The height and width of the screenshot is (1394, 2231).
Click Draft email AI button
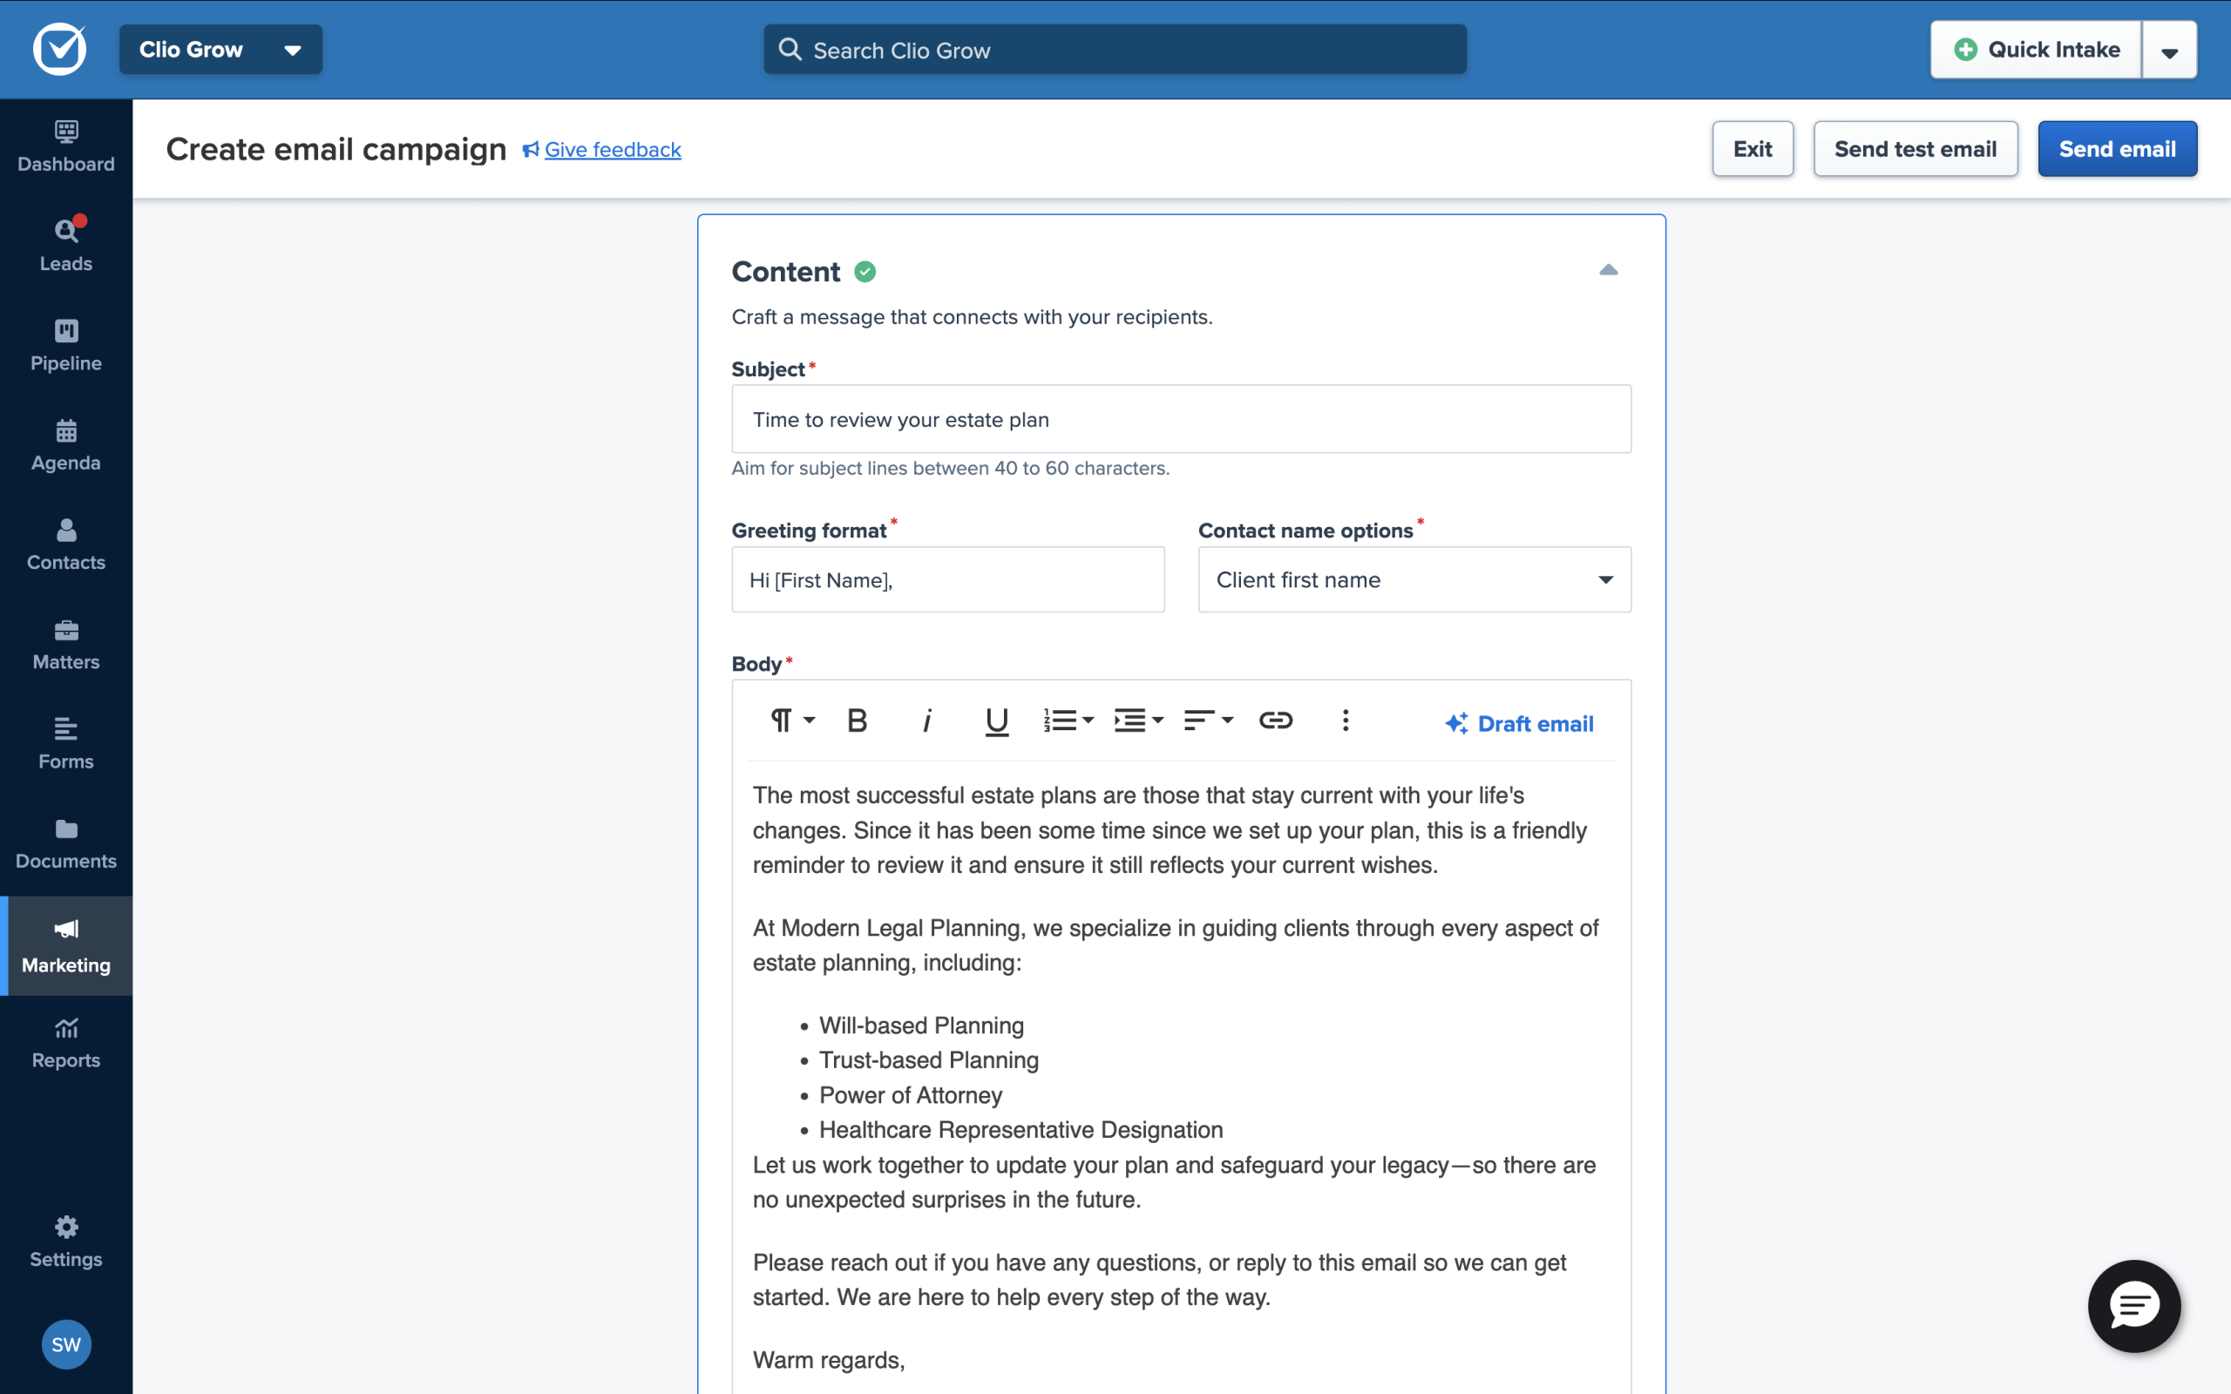tap(1519, 724)
